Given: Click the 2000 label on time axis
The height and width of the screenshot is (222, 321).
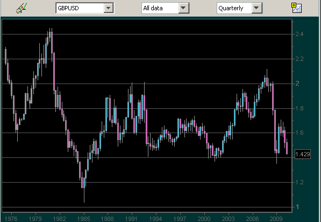Looking at the screenshot, I should [204, 219].
